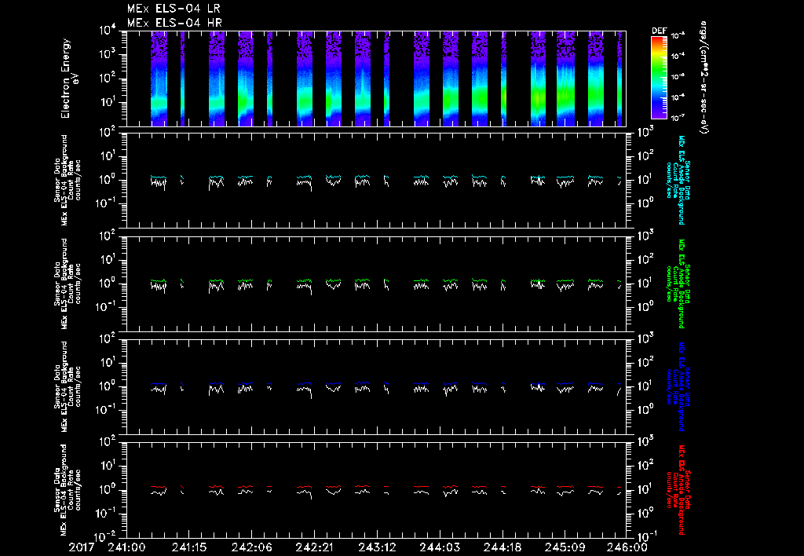Click the year "2017" label on the time axis
The height and width of the screenshot is (556, 804).
tap(82, 547)
